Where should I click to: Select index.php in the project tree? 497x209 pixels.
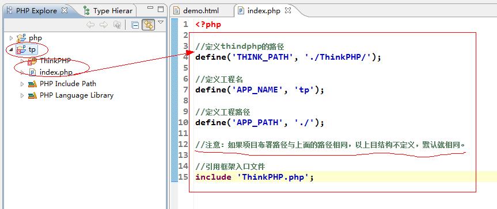point(56,72)
